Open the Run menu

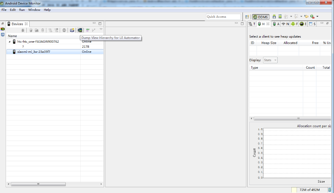22,10
